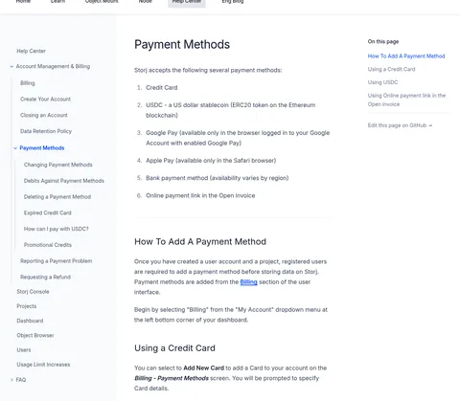Open Changing Payment Methods article
460x401 pixels.
[58, 165]
